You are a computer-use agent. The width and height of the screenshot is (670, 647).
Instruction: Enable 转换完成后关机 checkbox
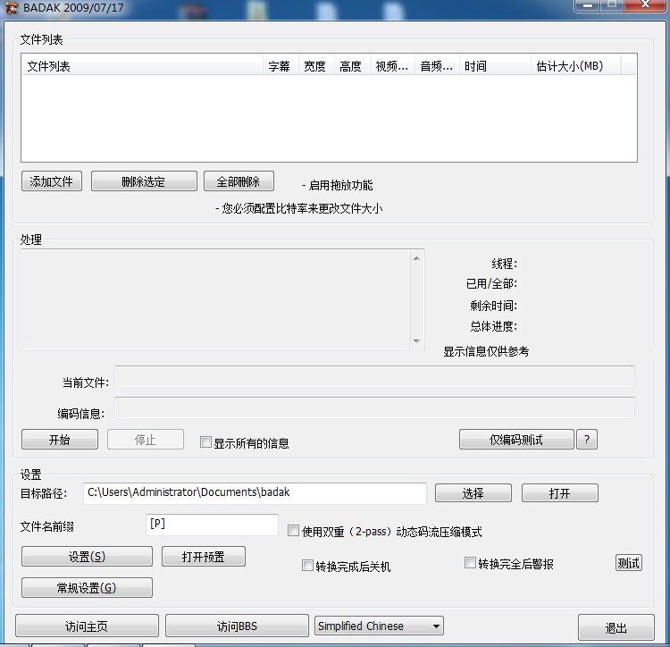pos(307,566)
